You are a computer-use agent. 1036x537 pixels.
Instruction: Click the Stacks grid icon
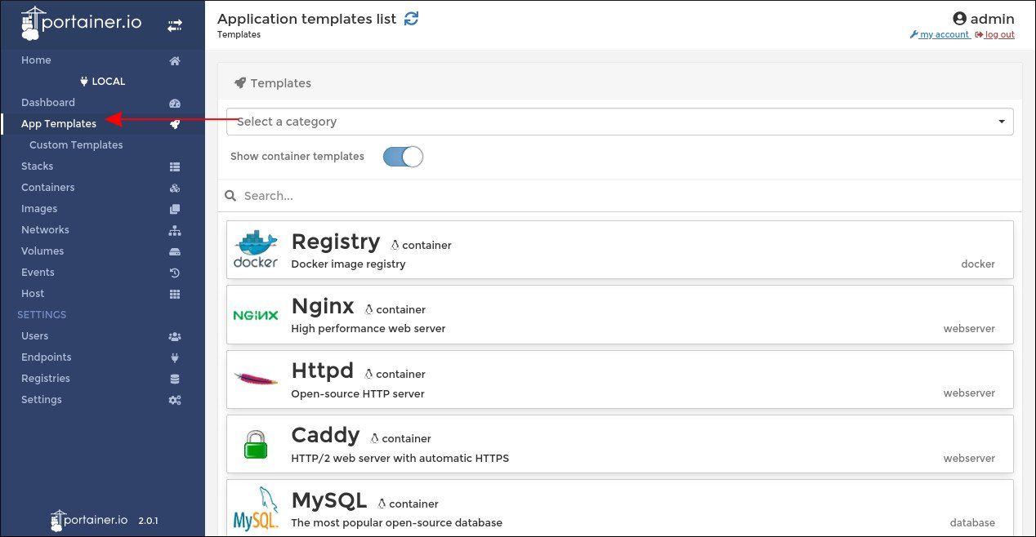[175, 166]
